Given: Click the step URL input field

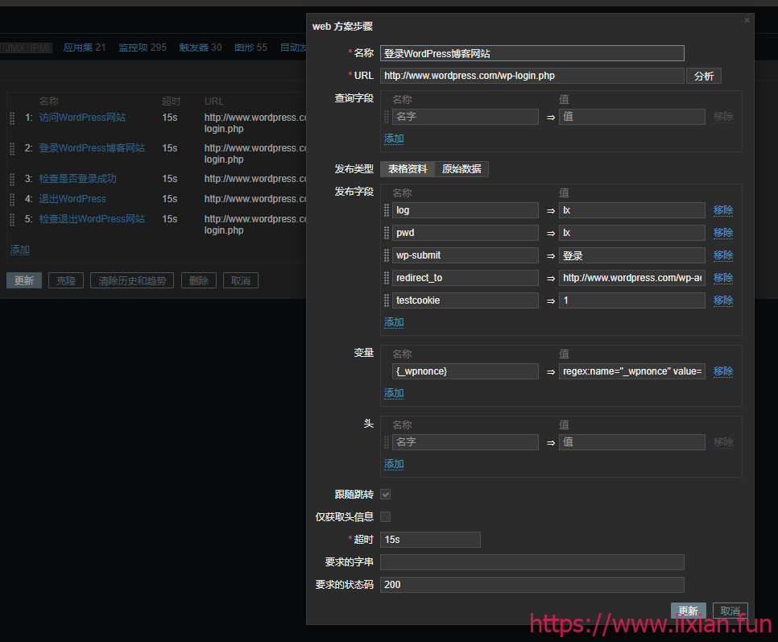Looking at the screenshot, I should click(x=532, y=76).
